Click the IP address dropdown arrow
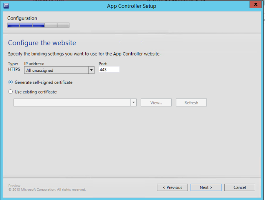The image size is (265, 200). point(91,70)
